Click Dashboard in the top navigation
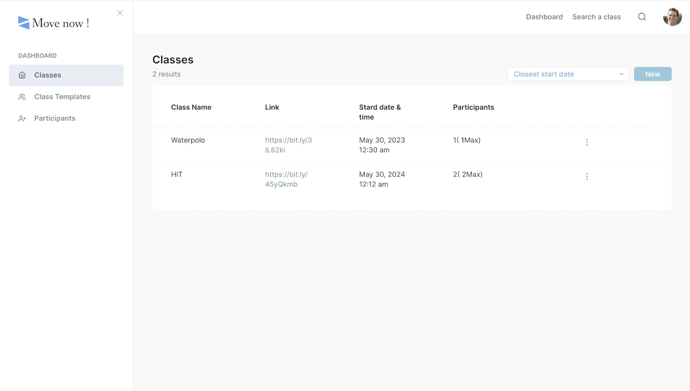The width and height of the screenshot is (690, 391). [544, 17]
